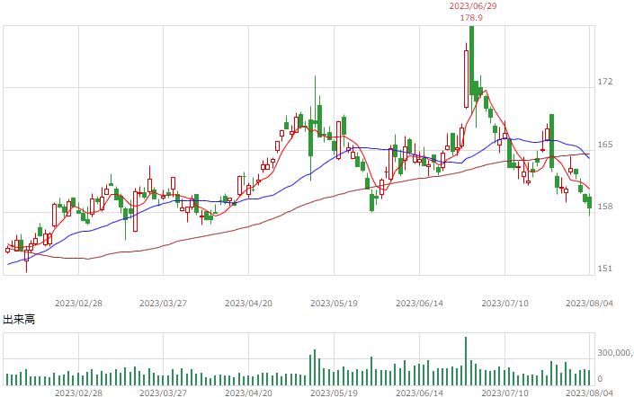Click 2023/03/27 under the price chart
The image size is (634, 397).
click(164, 304)
